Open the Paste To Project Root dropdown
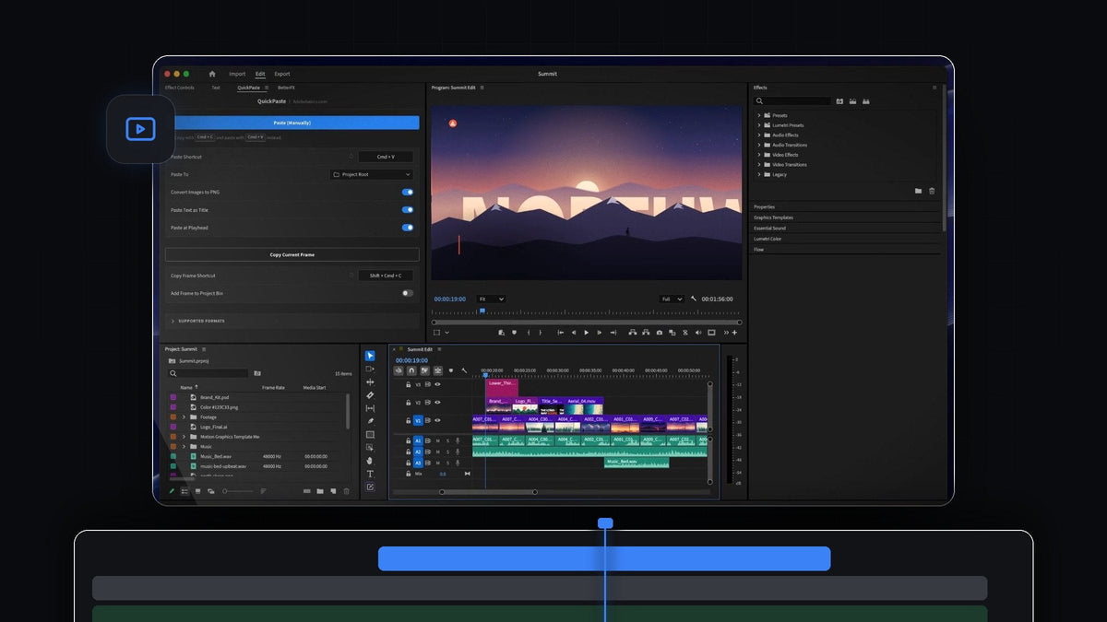This screenshot has height=622, width=1107. coord(371,174)
